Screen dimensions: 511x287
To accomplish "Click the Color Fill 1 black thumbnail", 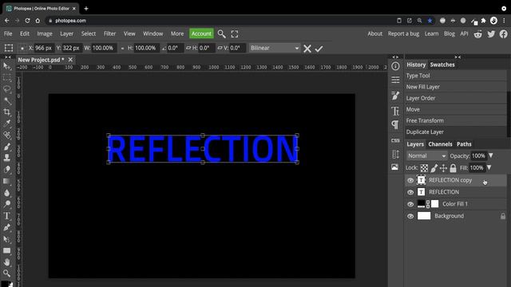I will pos(421,204).
